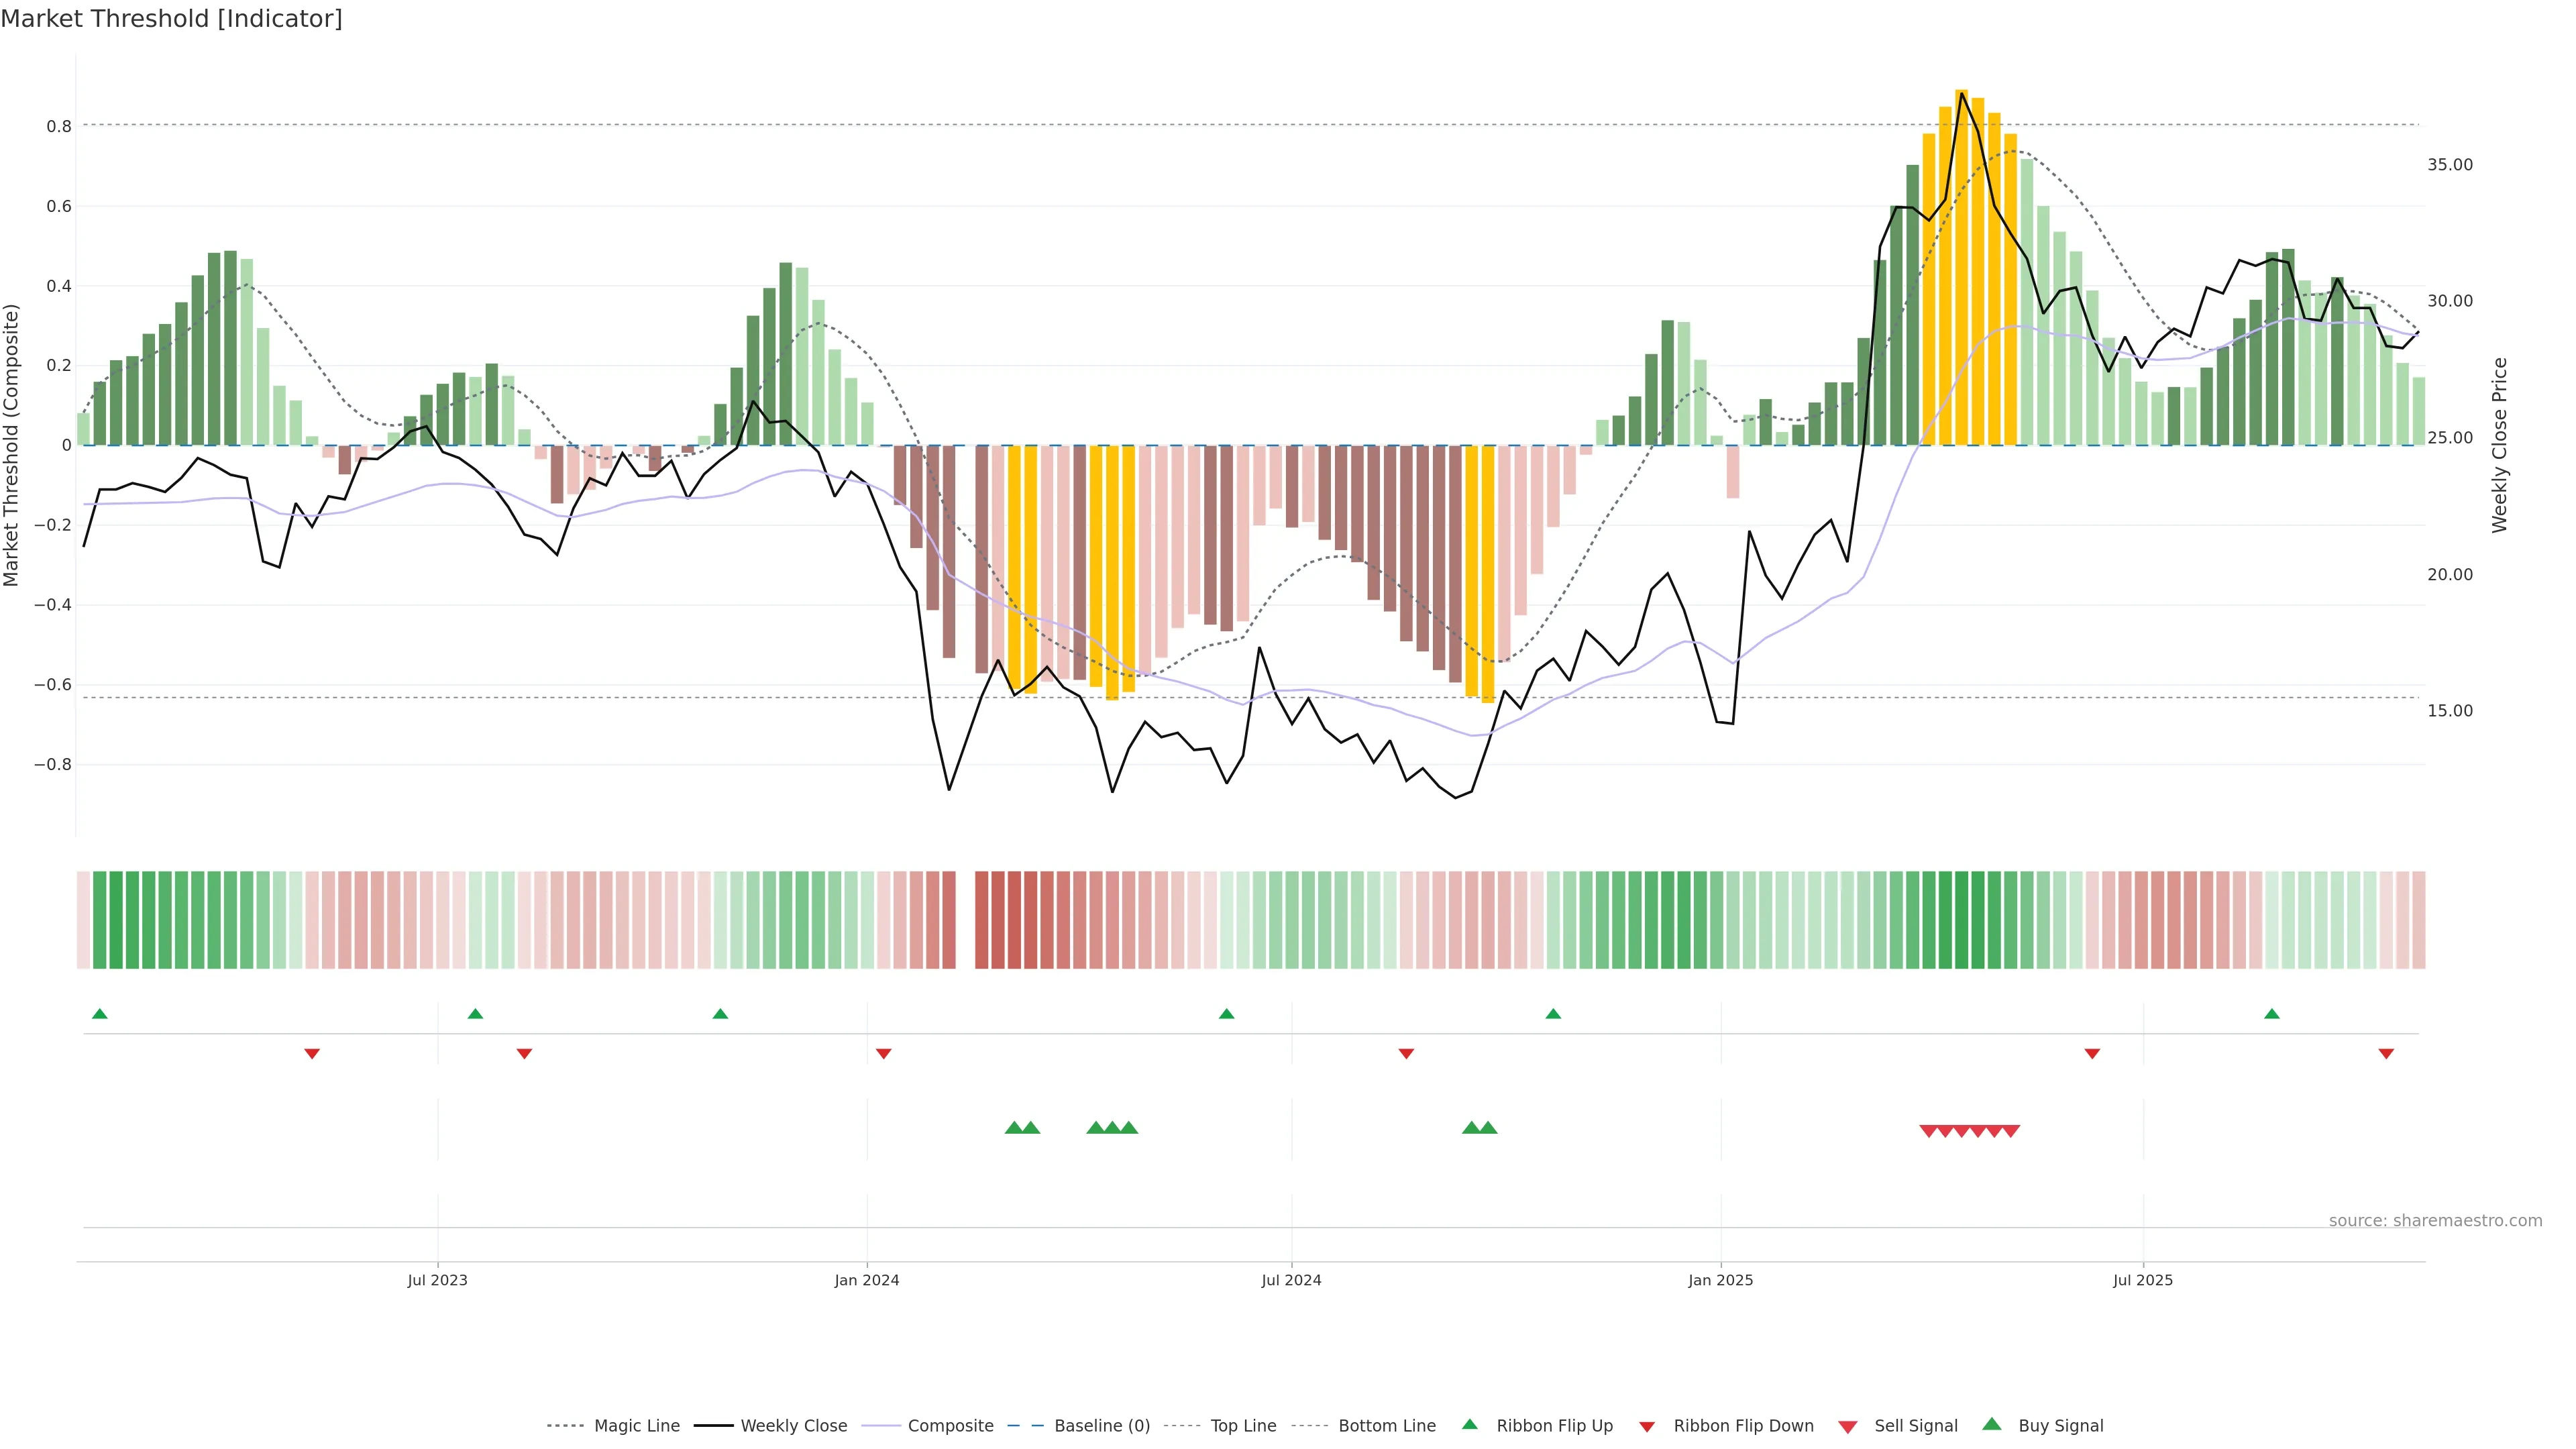Click the Buy Signal legend icon
2576x1449 pixels.
[1992, 1425]
